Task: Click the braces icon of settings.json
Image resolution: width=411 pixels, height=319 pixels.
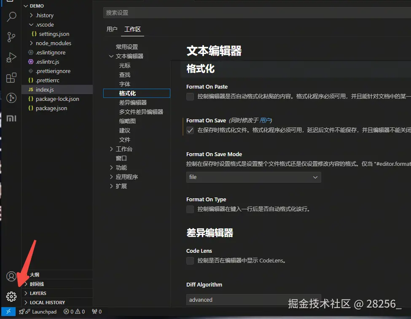Action: click(x=34, y=34)
